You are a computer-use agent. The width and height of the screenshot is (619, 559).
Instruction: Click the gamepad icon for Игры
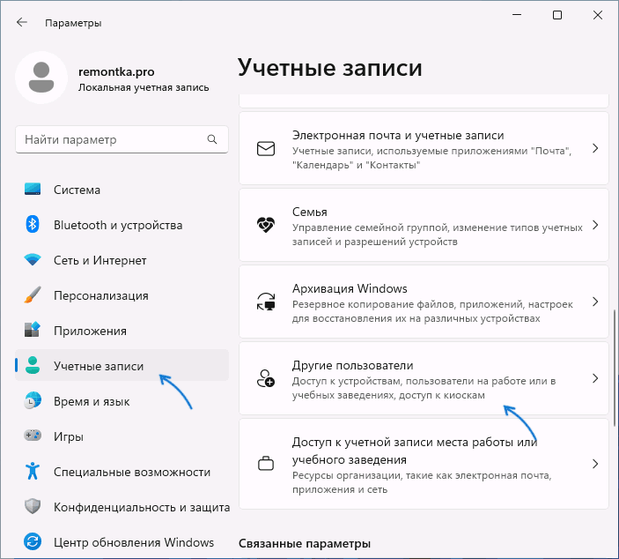click(x=33, y=436)
